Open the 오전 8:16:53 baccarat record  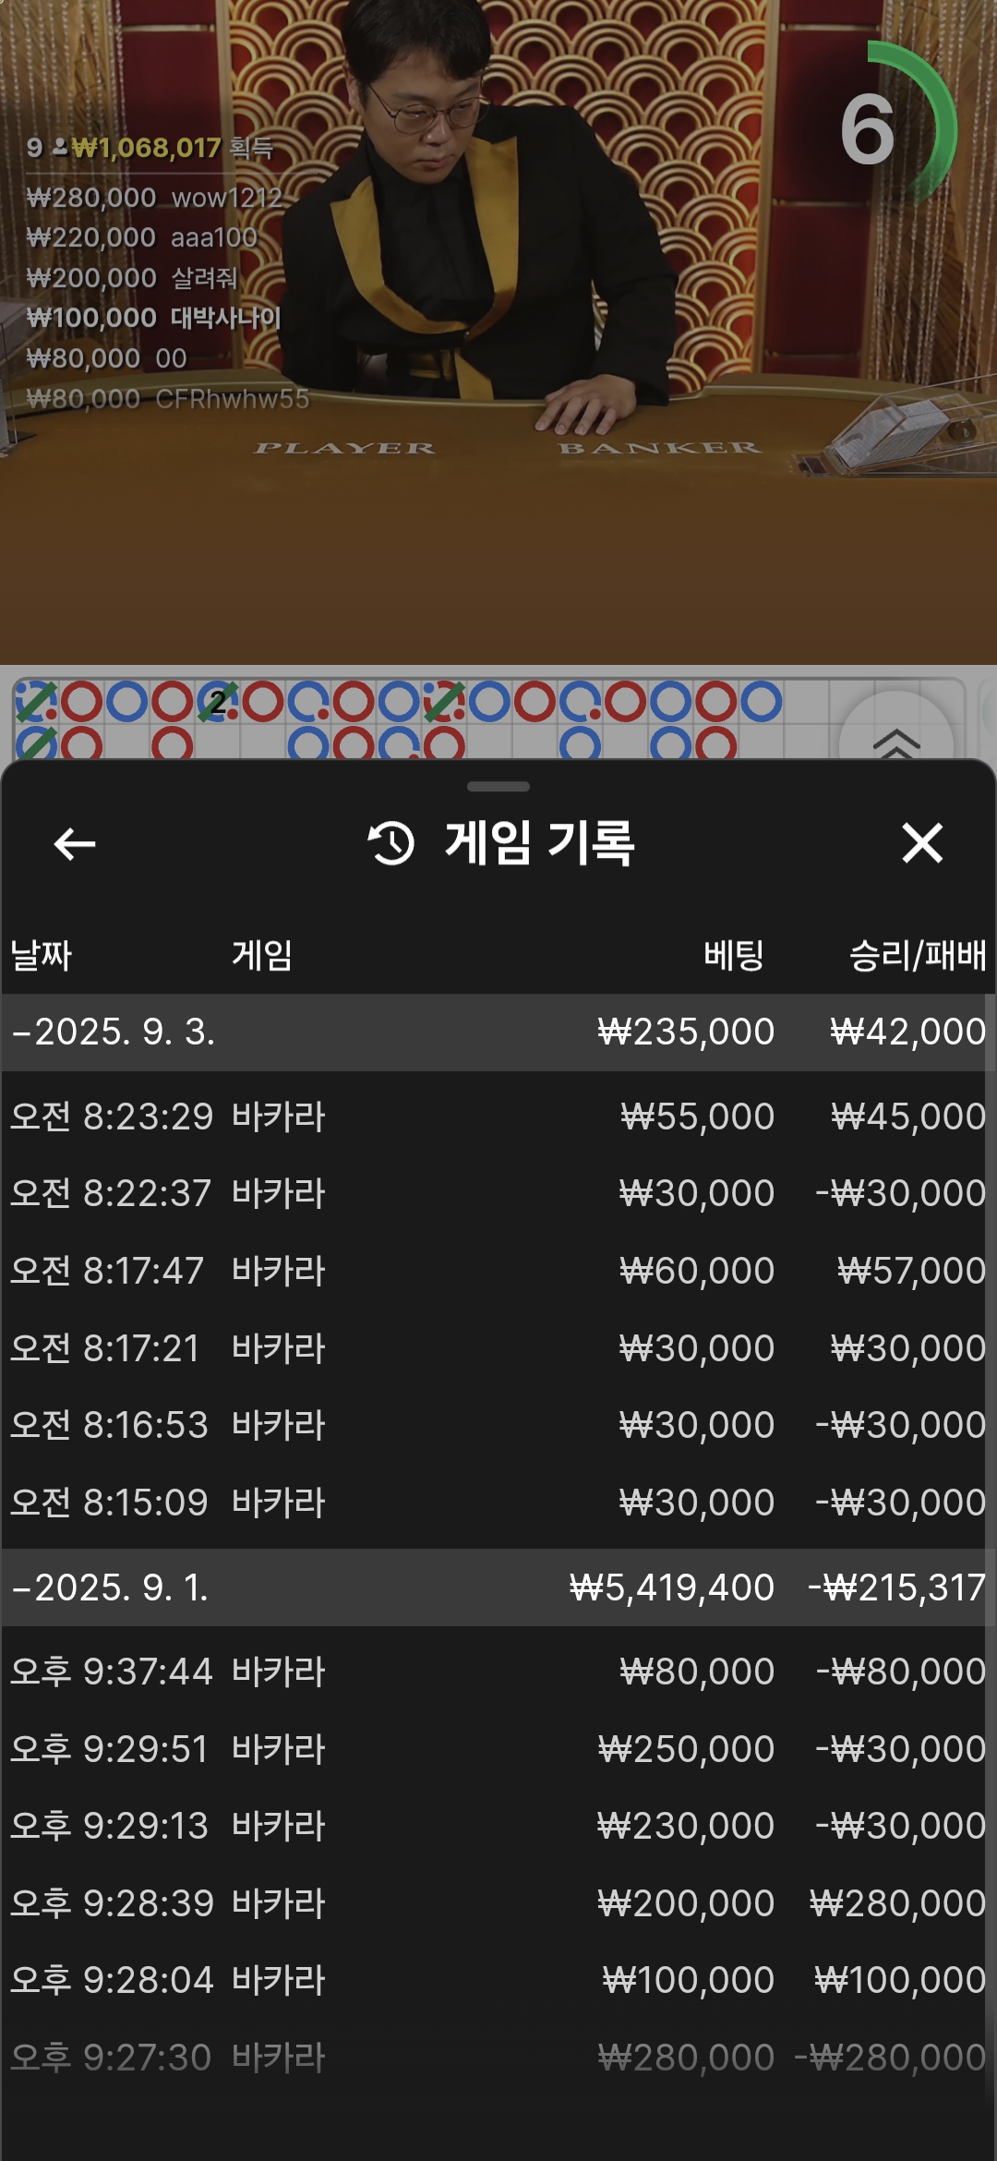(x=498, y=1425)
